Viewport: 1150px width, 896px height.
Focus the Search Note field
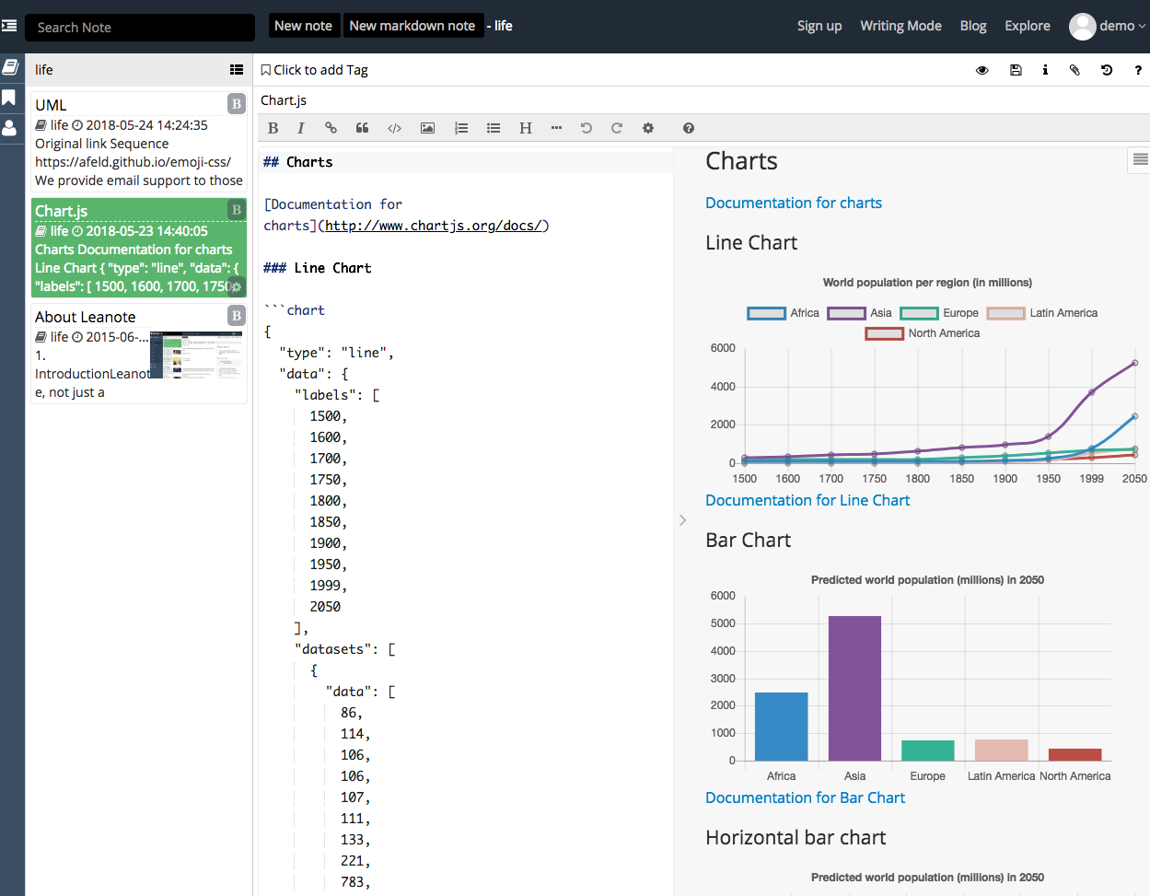[140, 28]
